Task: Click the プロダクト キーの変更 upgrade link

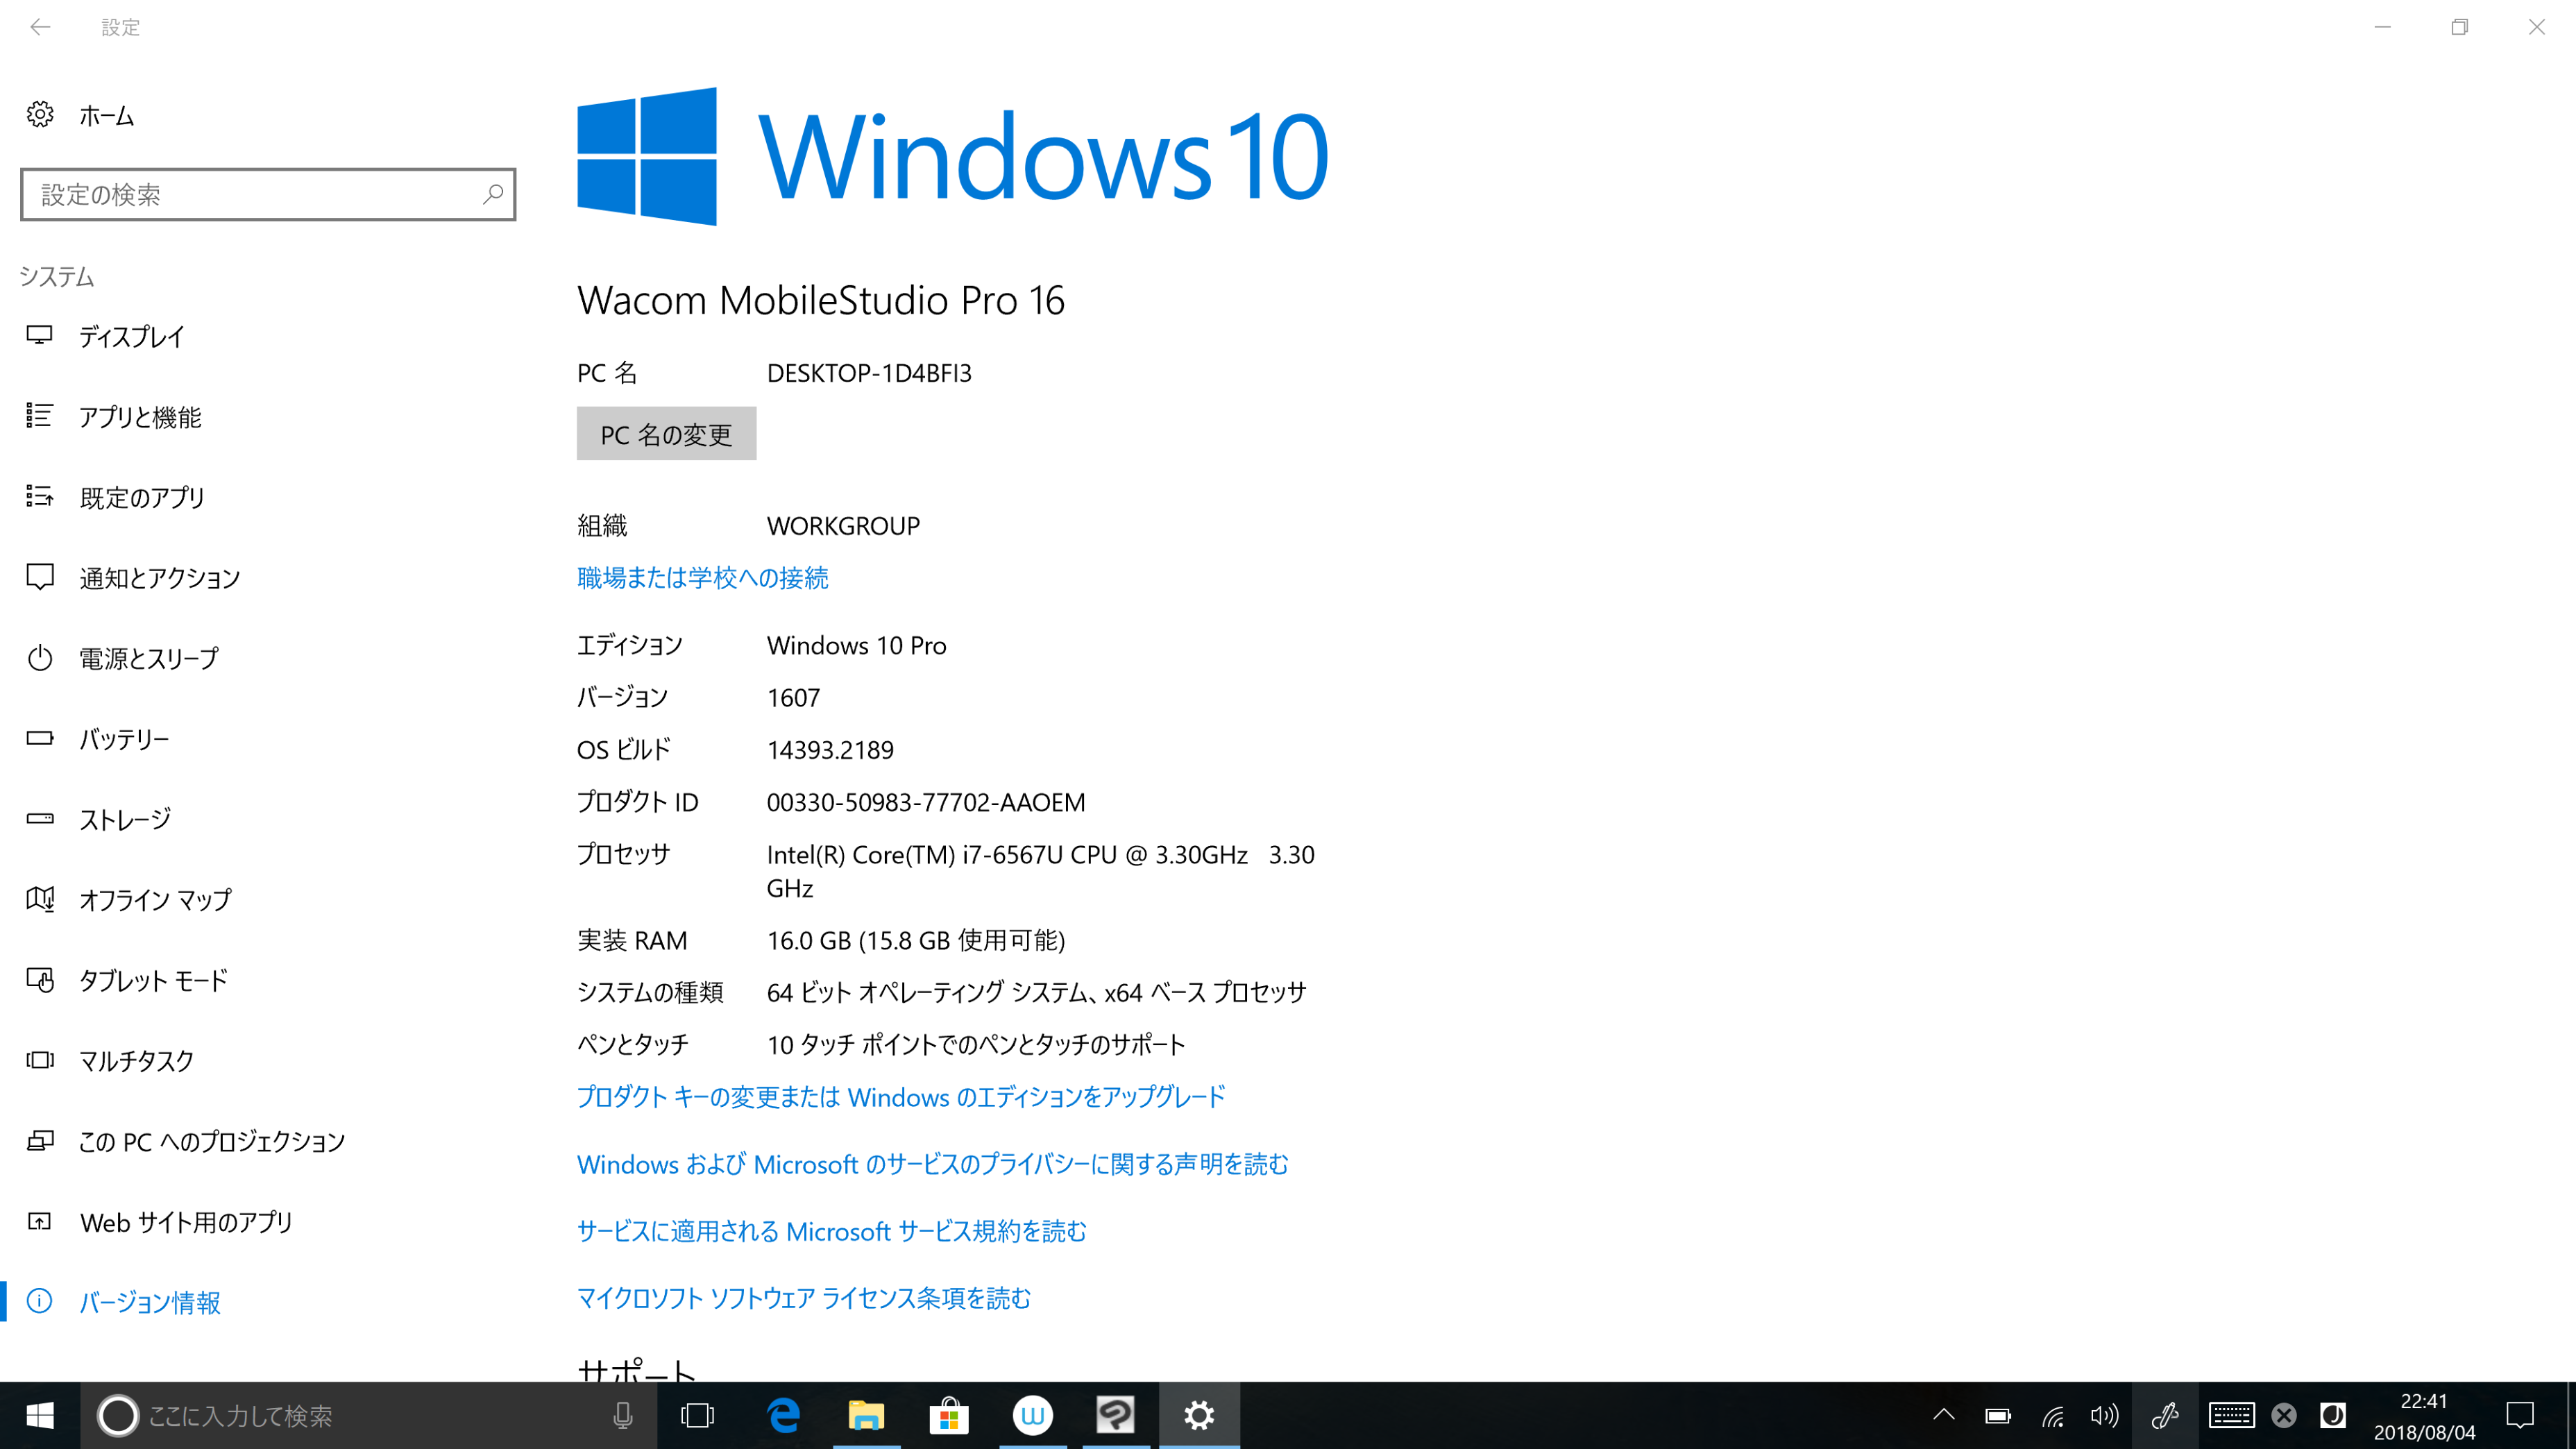Action: coord(901,1097)
